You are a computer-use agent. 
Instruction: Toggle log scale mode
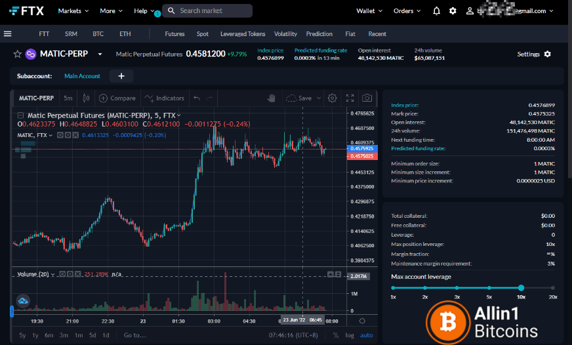(350, 335)
